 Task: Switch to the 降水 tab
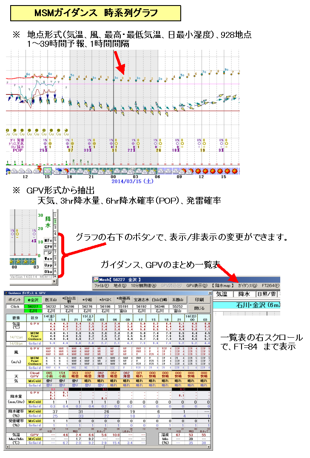pos(244,294)
